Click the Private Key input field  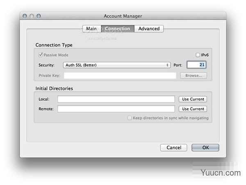pos(120,75)
